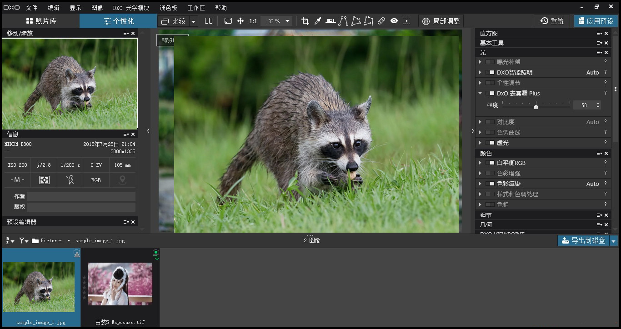Click the 导出到磁盘 button

coord(584,240)
